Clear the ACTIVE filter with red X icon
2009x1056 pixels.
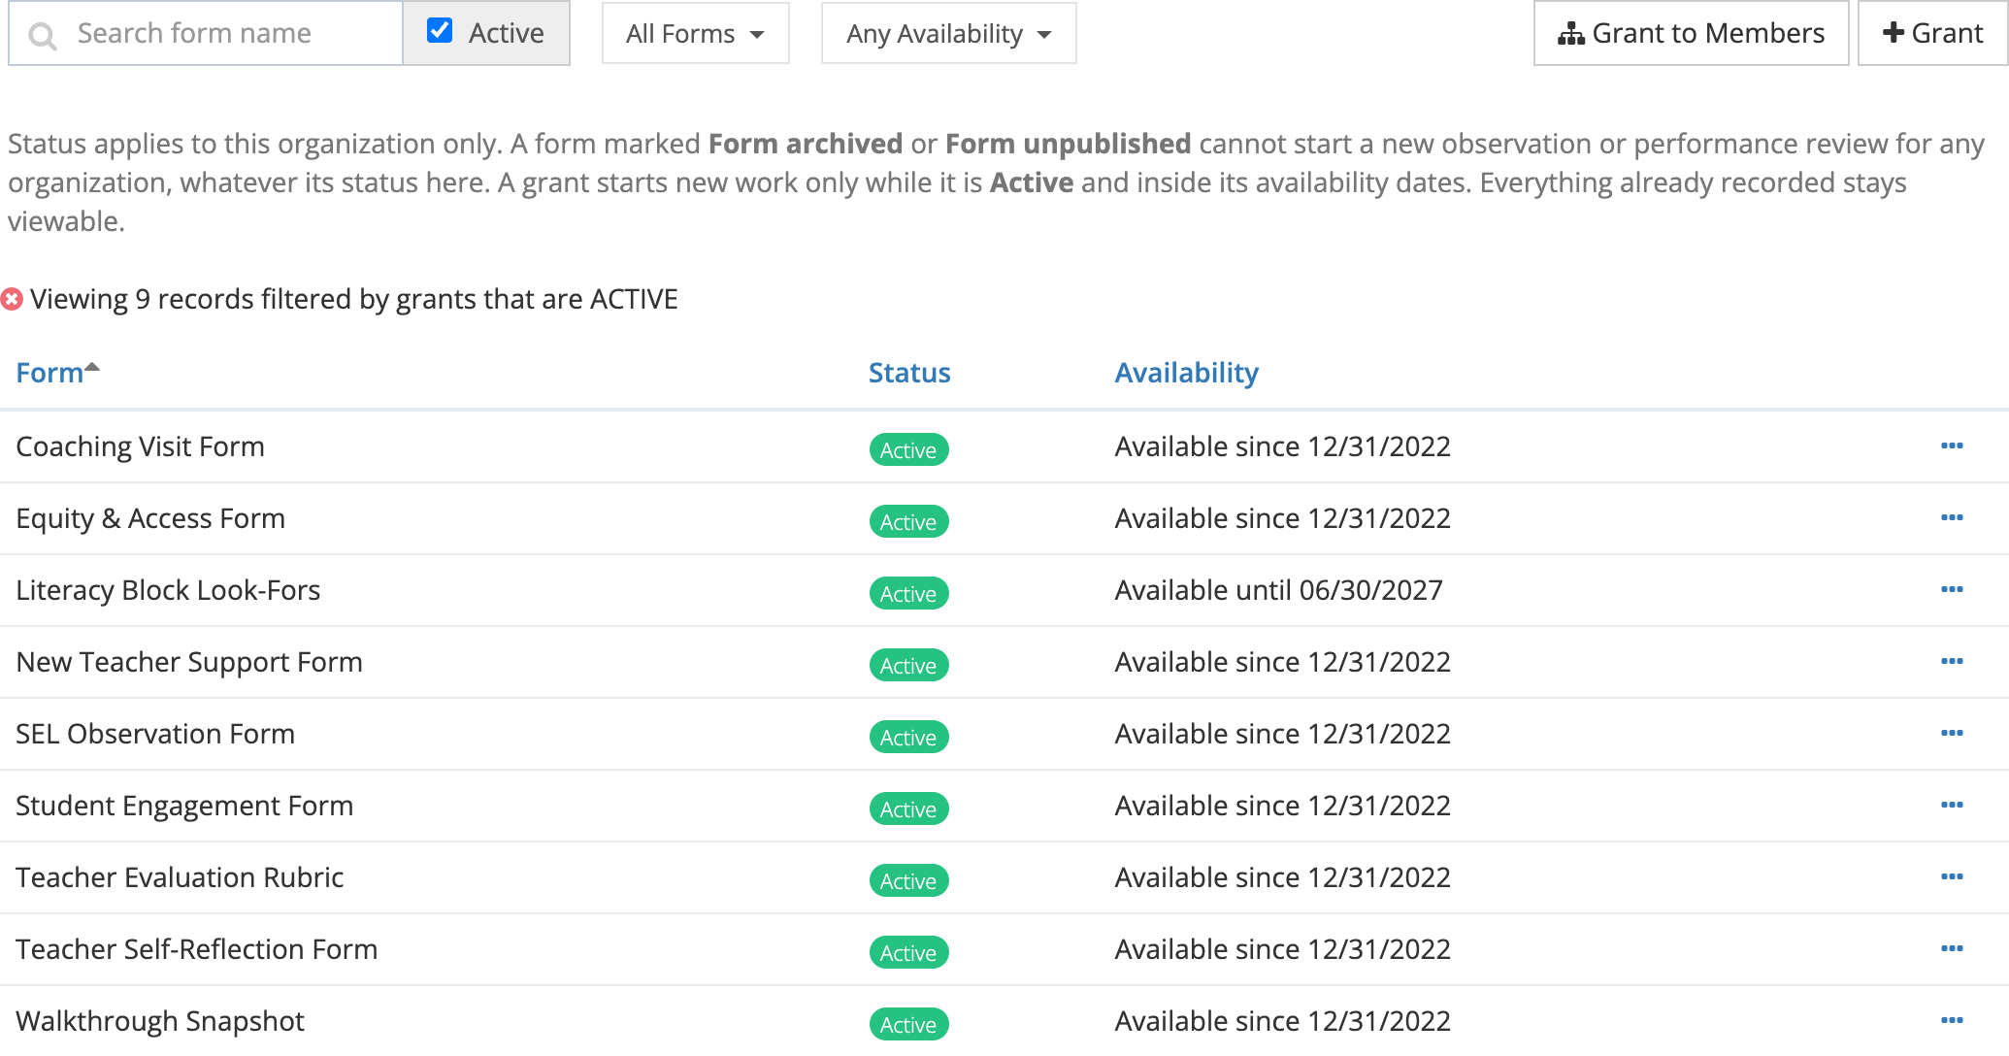pos(12,299)
